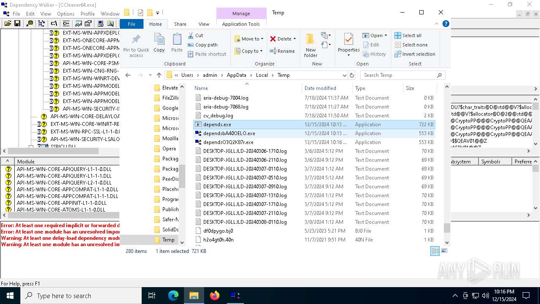This screenshot has width=540, height=304.
Task: Click the C++ undecorate functions icon
Action: click(66, 24)
